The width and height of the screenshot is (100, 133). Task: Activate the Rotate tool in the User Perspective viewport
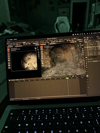pos(42,54)
